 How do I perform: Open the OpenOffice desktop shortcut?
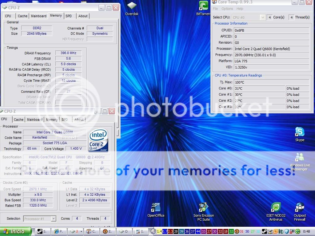point(156,210)
